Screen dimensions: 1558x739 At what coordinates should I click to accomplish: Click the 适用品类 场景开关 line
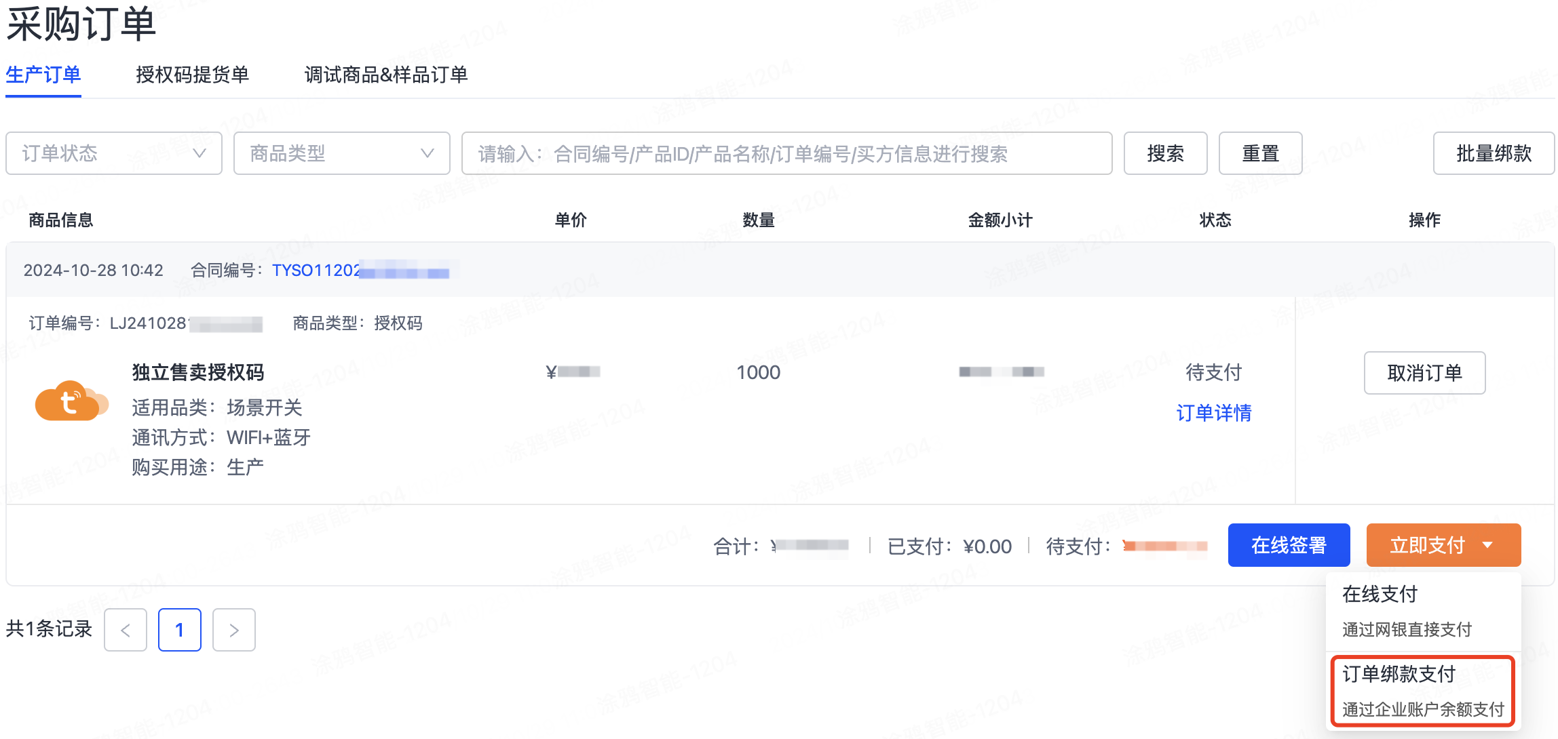click(x=217, y=407)
